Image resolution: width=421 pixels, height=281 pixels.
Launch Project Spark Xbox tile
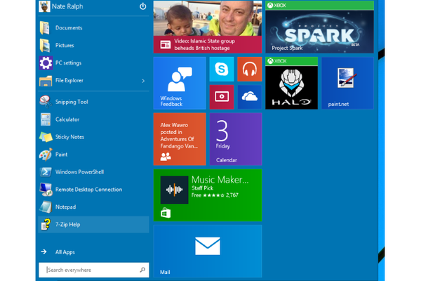[319, 27]
